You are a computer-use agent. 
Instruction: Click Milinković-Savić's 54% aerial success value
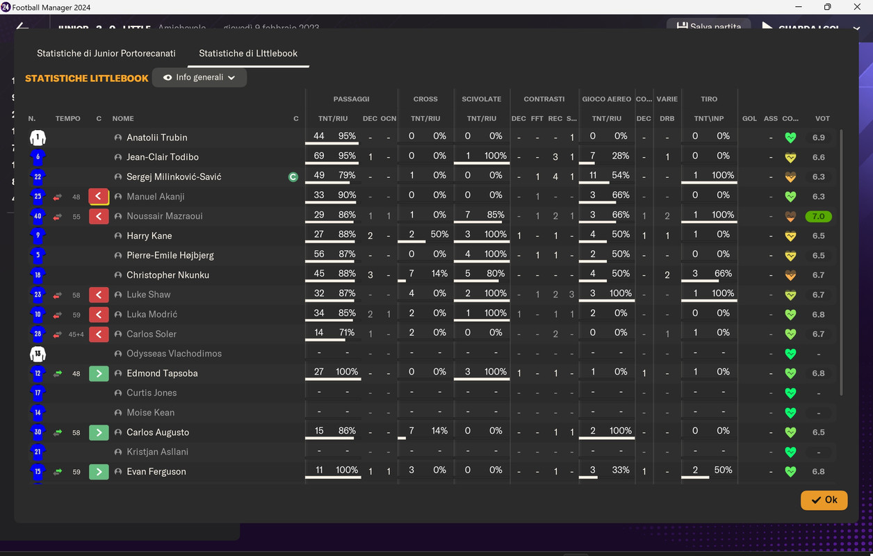pos(621,175)
